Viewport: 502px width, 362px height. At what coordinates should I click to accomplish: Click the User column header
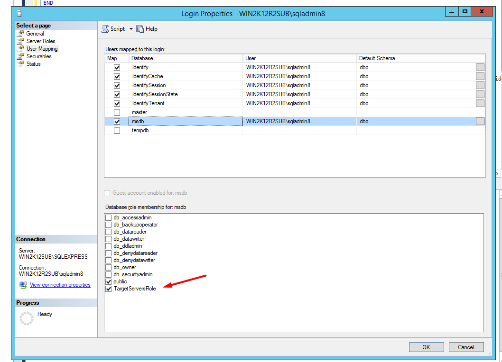click(300, 58)
